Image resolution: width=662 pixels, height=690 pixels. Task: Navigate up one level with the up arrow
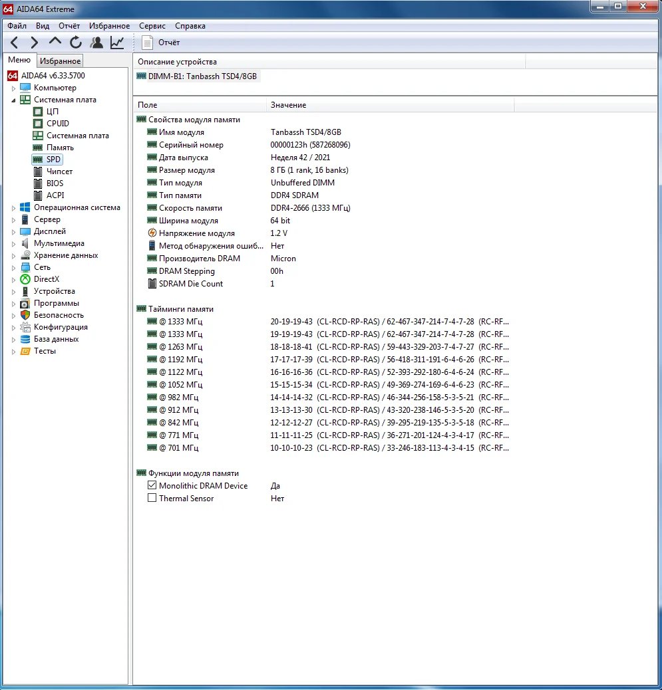tap(55, 42)
